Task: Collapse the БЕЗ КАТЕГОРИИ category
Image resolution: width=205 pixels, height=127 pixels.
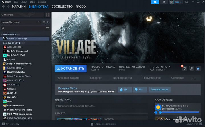Action: click(x=2, y=43)
